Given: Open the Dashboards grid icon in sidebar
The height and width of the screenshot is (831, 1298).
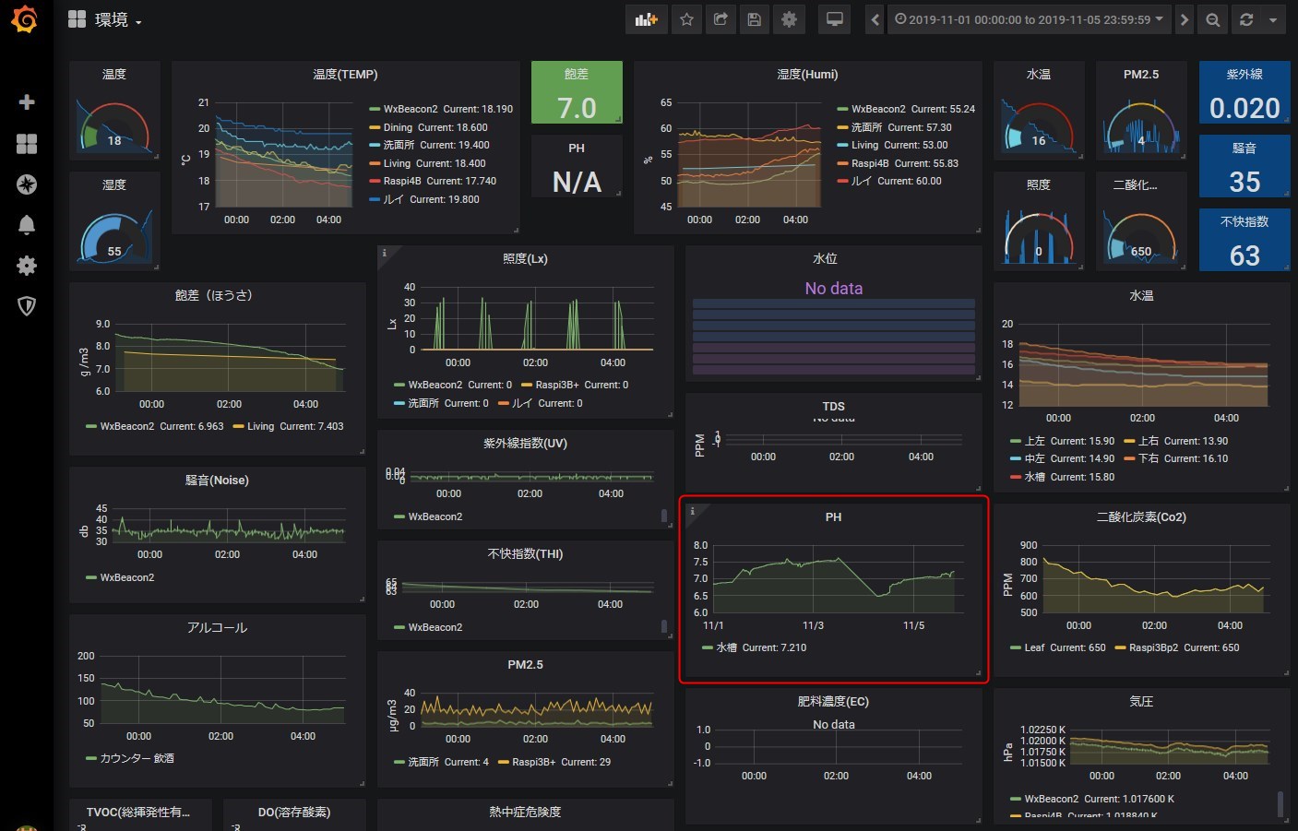Looking at the screenshot, I should pyautogui.click(x=27, y=143).
